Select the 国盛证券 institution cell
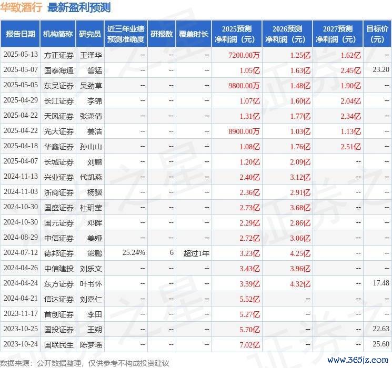392x368 pixels. tap(59, 208)
